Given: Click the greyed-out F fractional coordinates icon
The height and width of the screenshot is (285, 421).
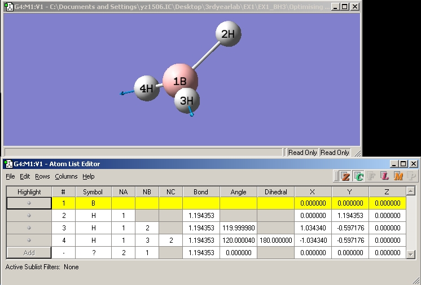Looking at the screenshot, I should [x=371, y=176].
